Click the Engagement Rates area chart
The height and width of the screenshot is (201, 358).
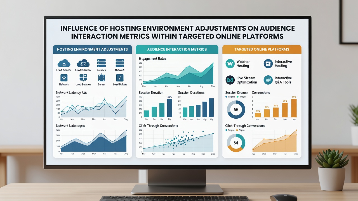(x=178, y=73)
